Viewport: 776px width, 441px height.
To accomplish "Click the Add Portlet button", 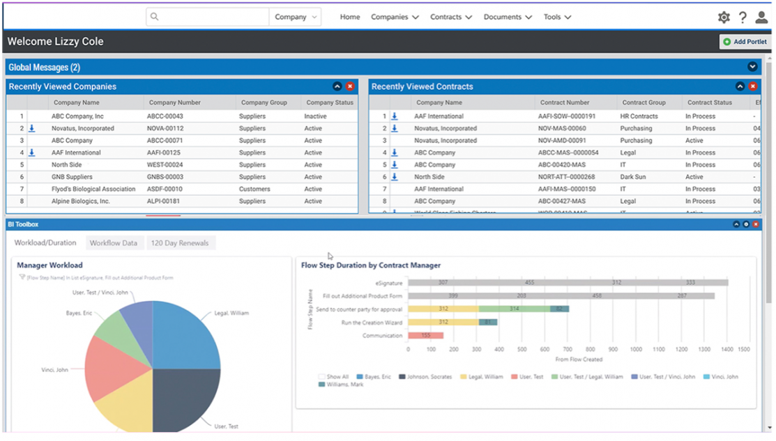I will tap(744, 42).
